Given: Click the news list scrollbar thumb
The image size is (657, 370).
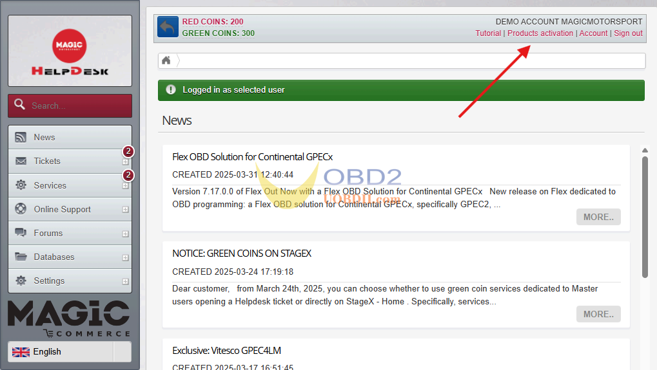Looking at the screenshot, I should pos(645,217).
